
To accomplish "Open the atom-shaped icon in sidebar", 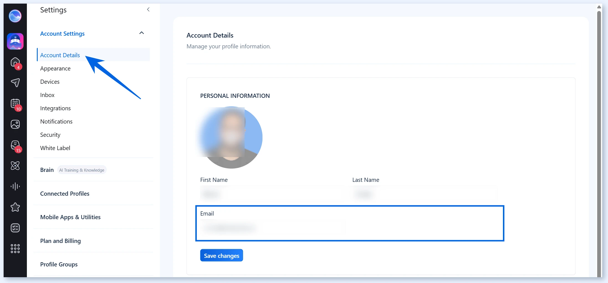I will (x=15, y=166).
